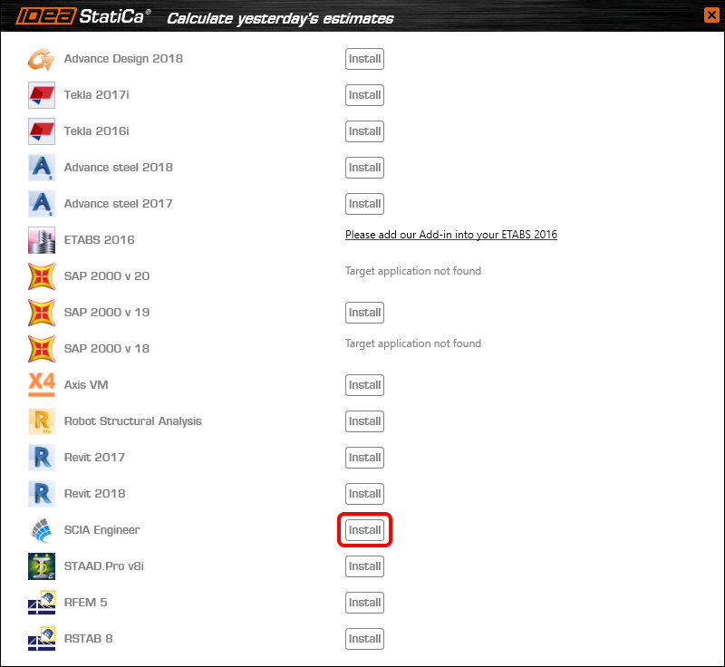Screen dimensions: 725x667
Task: Install the Advance steel 2018 plugin
Action: (x=364, y=168)
